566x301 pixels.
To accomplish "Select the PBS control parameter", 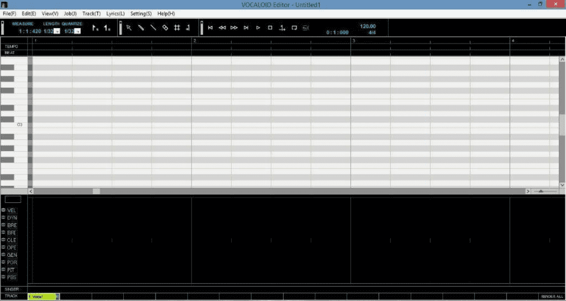I will coord(12,277).
